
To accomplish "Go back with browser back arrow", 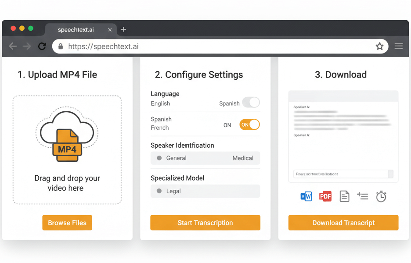I will [x=13, y=46].
